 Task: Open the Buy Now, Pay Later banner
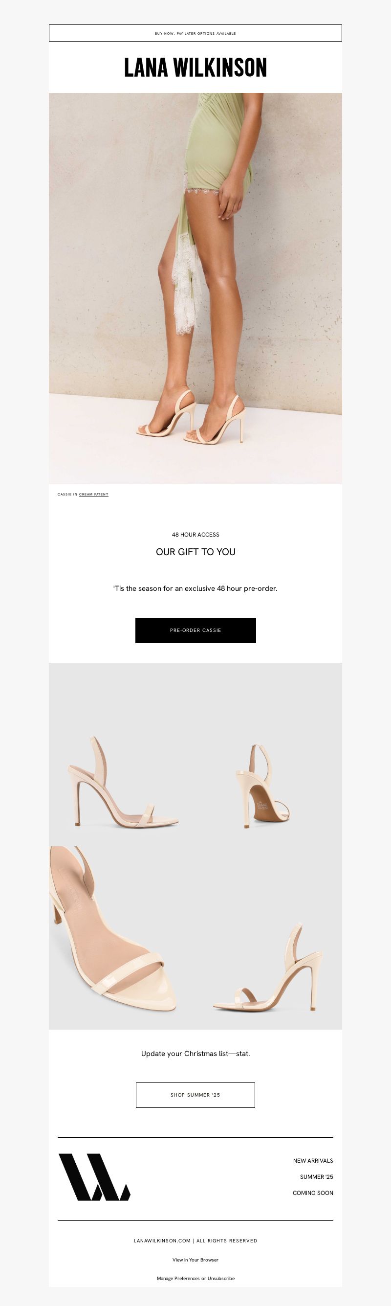(195, 33)
